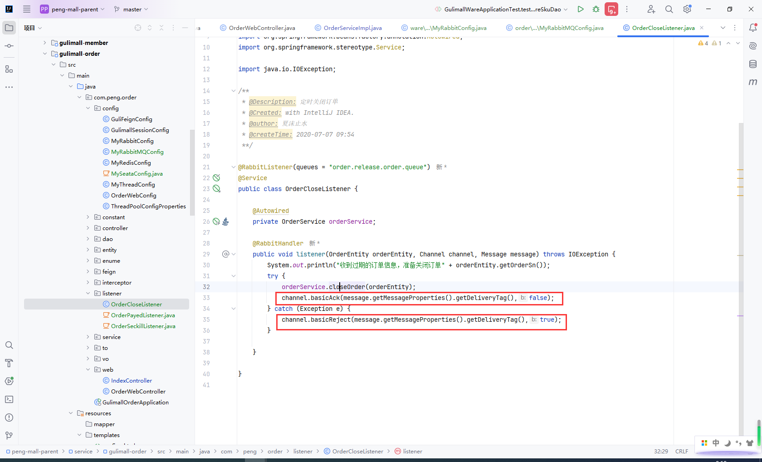Open IDE settings gear

click(687, 9)
